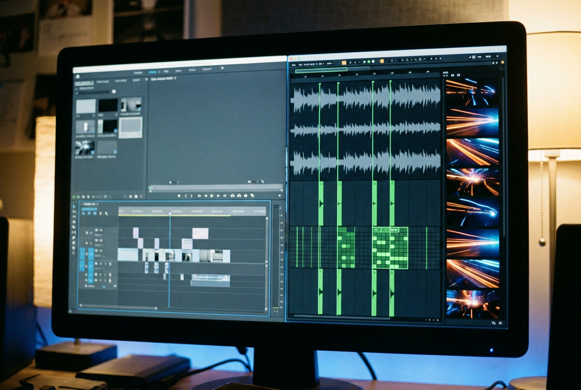Toggle Snap magnet icon in the timeline header
Screen dimensions: 581x390
(89, 213)
